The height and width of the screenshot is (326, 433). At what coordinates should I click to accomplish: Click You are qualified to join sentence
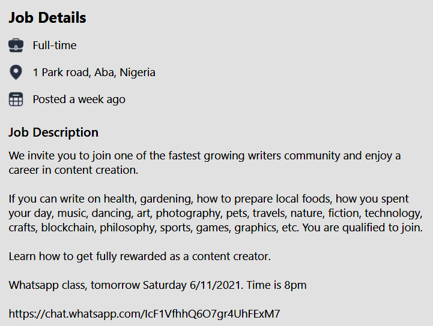pyautogui.click(x=362, y=228)
